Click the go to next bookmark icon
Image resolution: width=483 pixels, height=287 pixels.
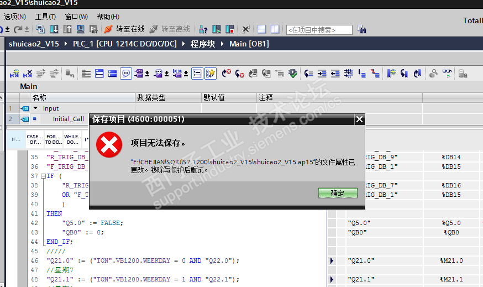tap(404, 74)
